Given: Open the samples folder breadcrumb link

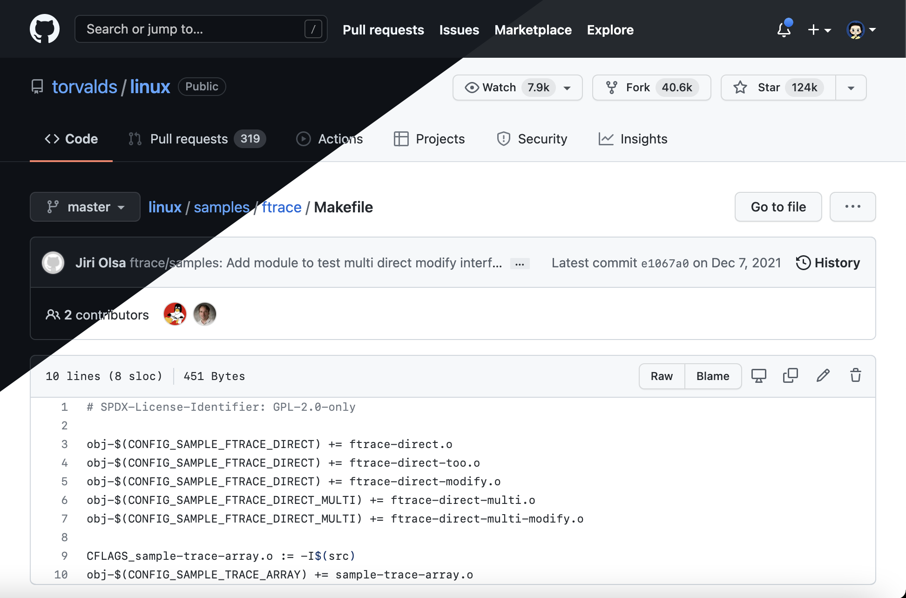Looking at the screenshot, I should pyautogui.click(x=222, y=207).
